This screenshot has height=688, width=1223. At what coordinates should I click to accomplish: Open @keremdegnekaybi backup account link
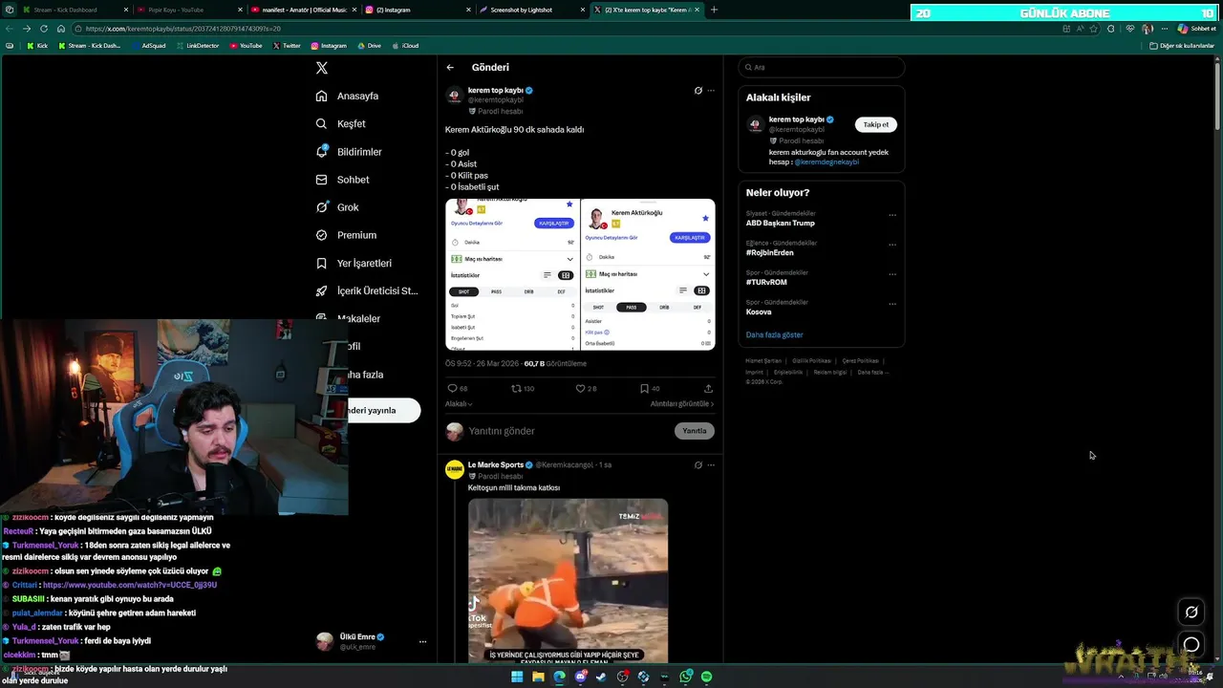click(826, 162)
